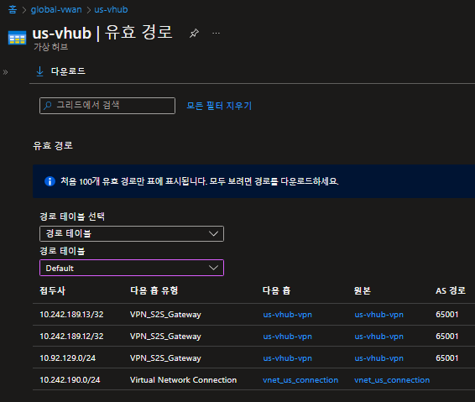Open origin us-vhub-vpn for 10.92.129.0/24
This screenshot has height=402, width=475.
(x=379, y=358)
